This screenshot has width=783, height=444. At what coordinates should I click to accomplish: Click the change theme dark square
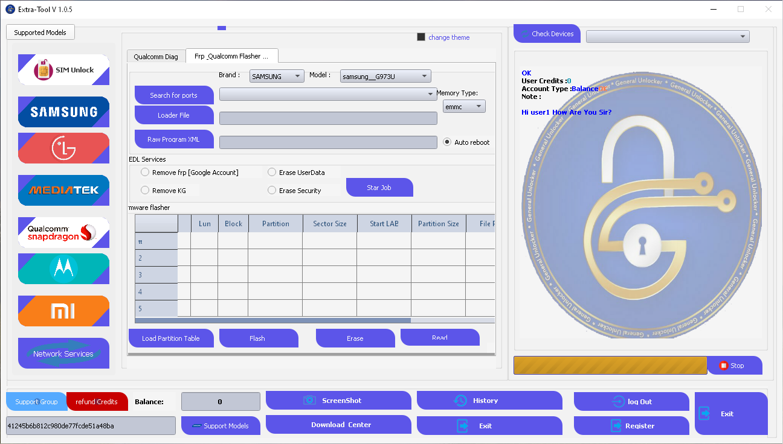coord(421,37)
